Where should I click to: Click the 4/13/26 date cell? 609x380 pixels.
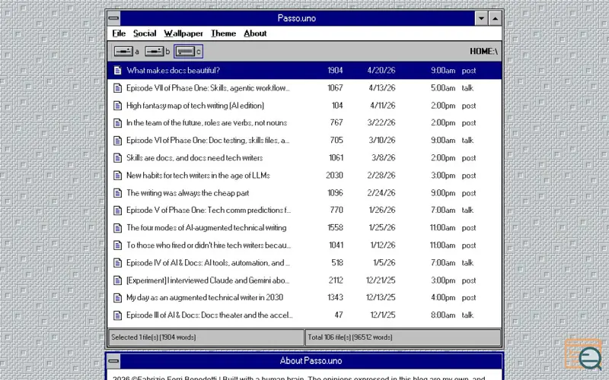coord(382,88)
